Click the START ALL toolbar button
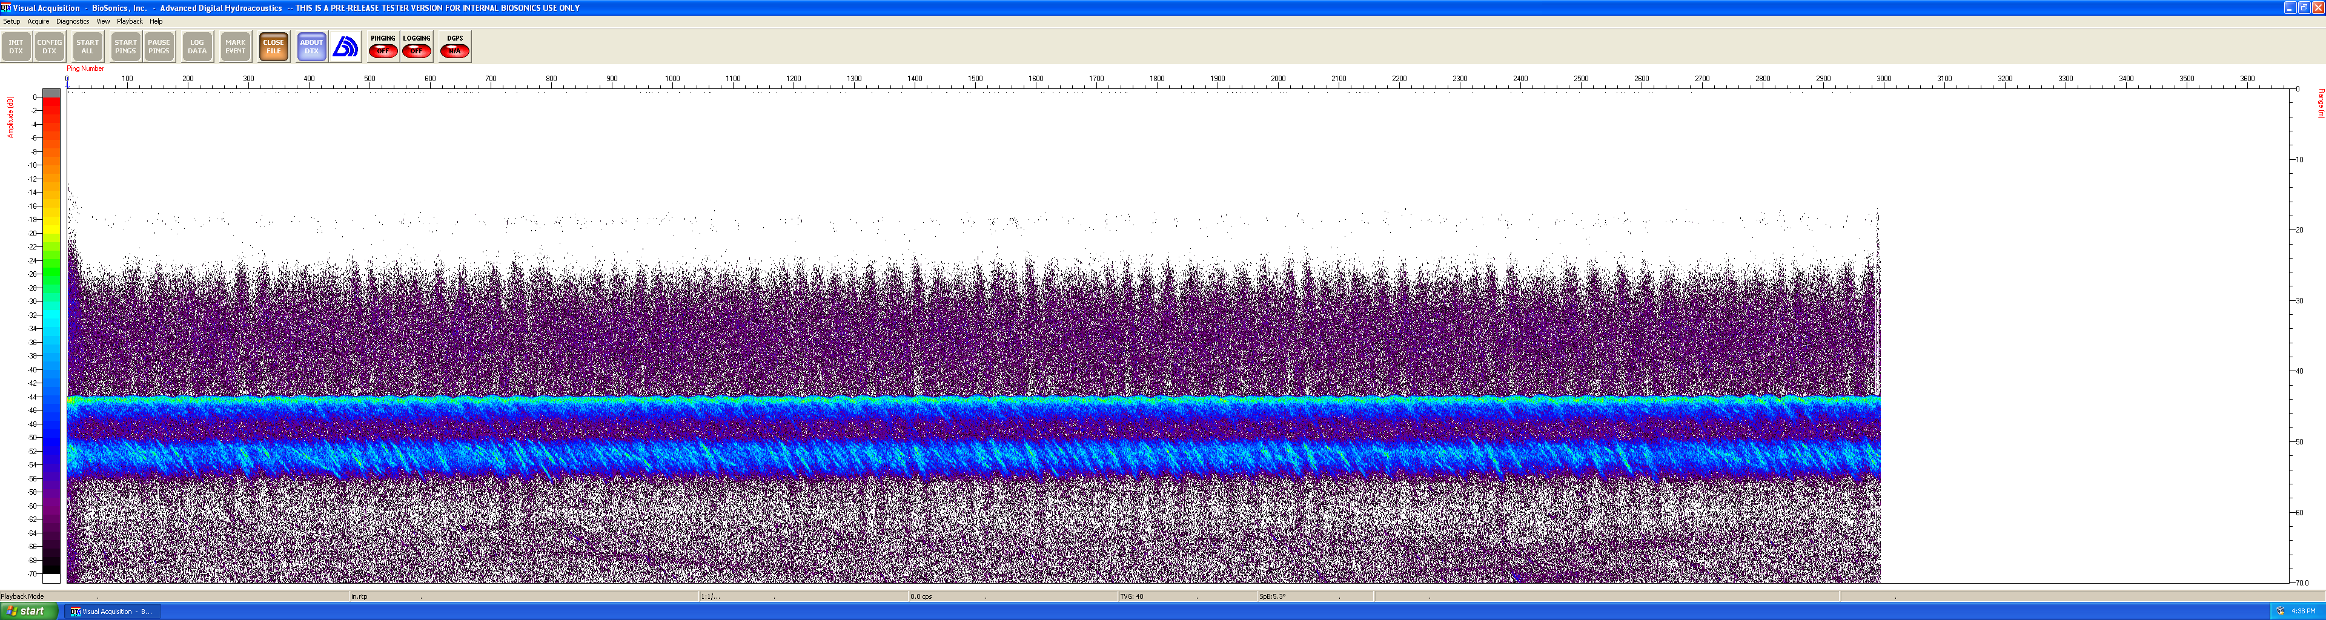The width and height of the screenshot is (2326, 620). 88,47
